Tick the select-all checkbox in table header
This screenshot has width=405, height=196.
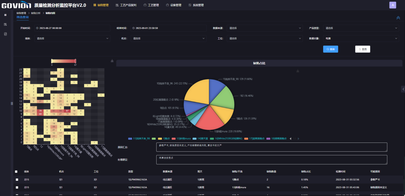pos(16,172)
